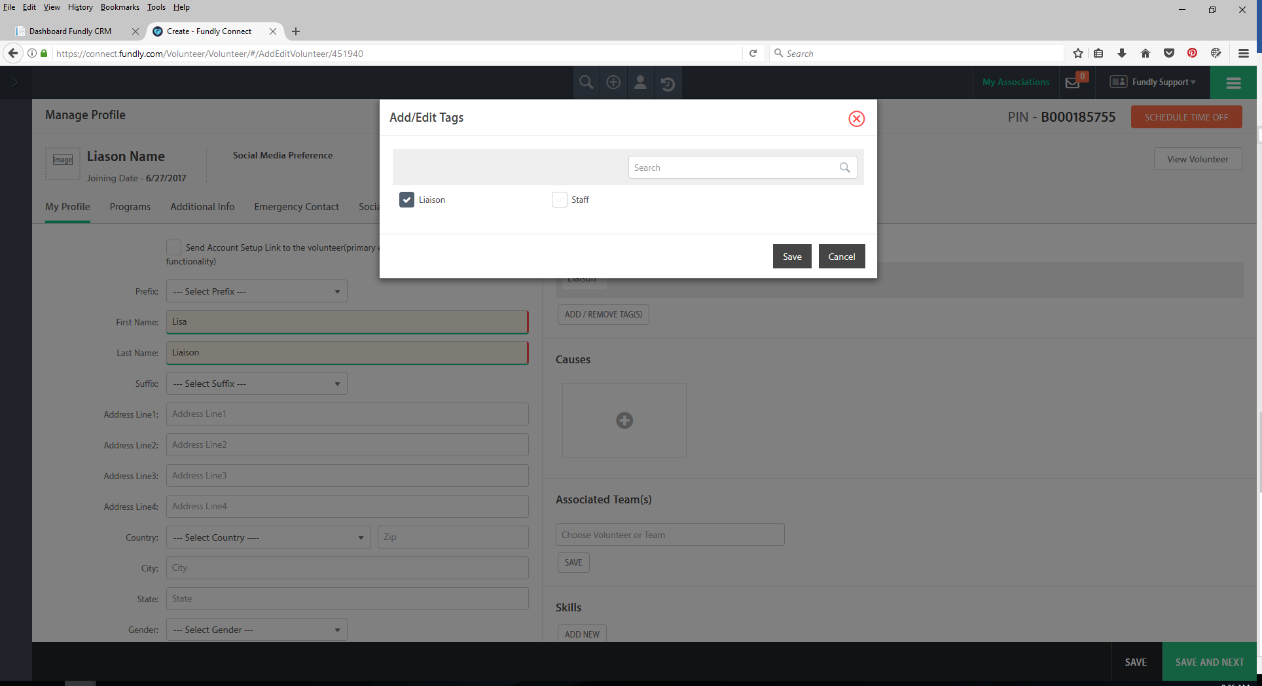
Task: Open the Select Country dropdown
Action: pos(268,537)
